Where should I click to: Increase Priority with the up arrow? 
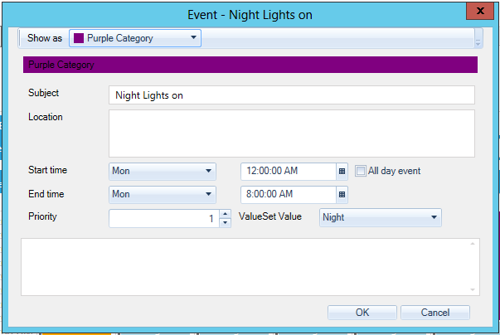point(225,214)
